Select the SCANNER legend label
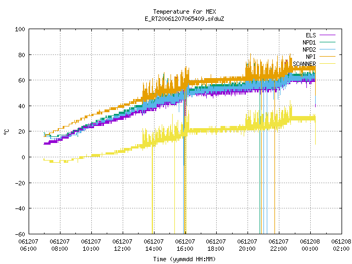The height and width of the screenshot is (264, 352). [x=304, y=64]
